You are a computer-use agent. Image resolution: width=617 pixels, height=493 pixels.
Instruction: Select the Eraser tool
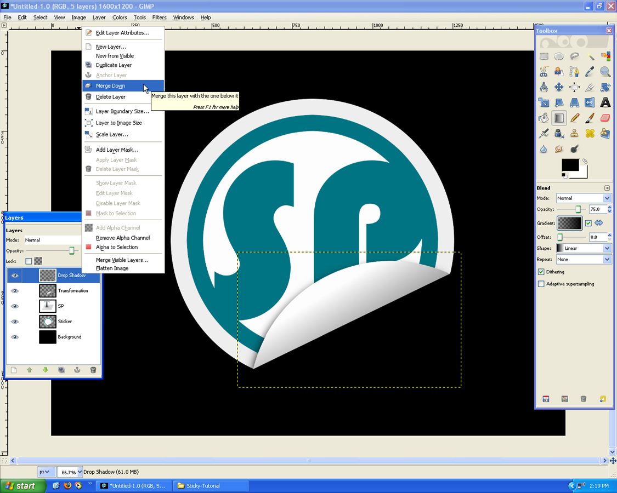(x=605, y=118)
